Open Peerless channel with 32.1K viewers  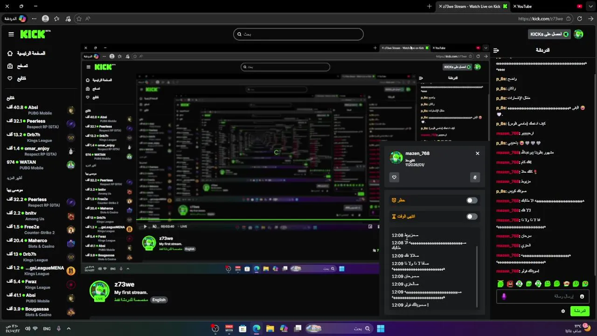tap(40, 124)
